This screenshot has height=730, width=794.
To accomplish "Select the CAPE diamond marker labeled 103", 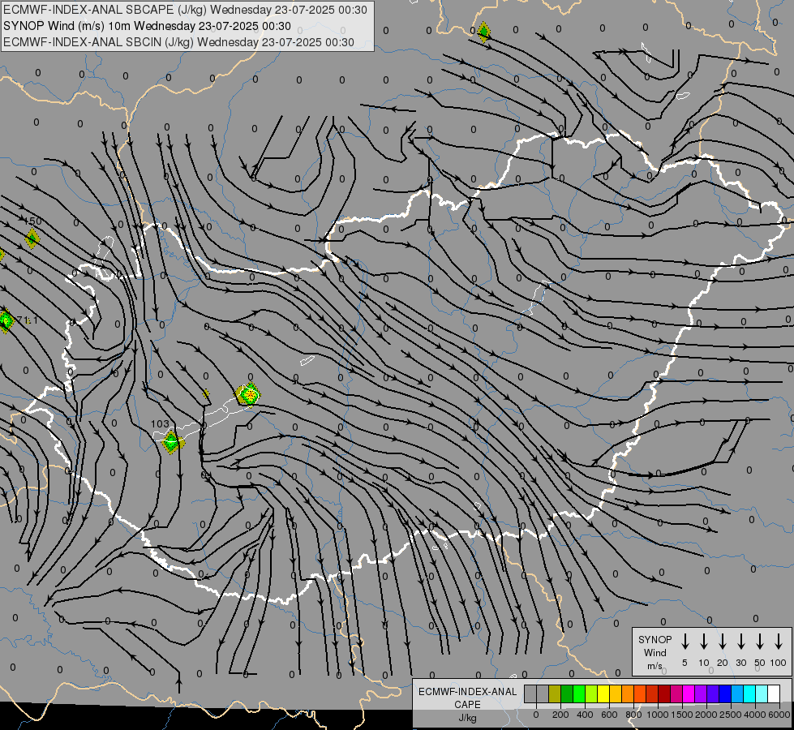I will tap(171, 442).
